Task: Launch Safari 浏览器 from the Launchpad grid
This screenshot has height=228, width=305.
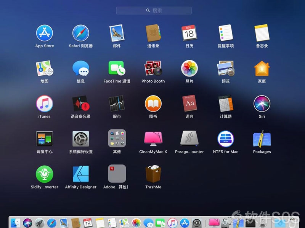Action: tap(81, 33)
